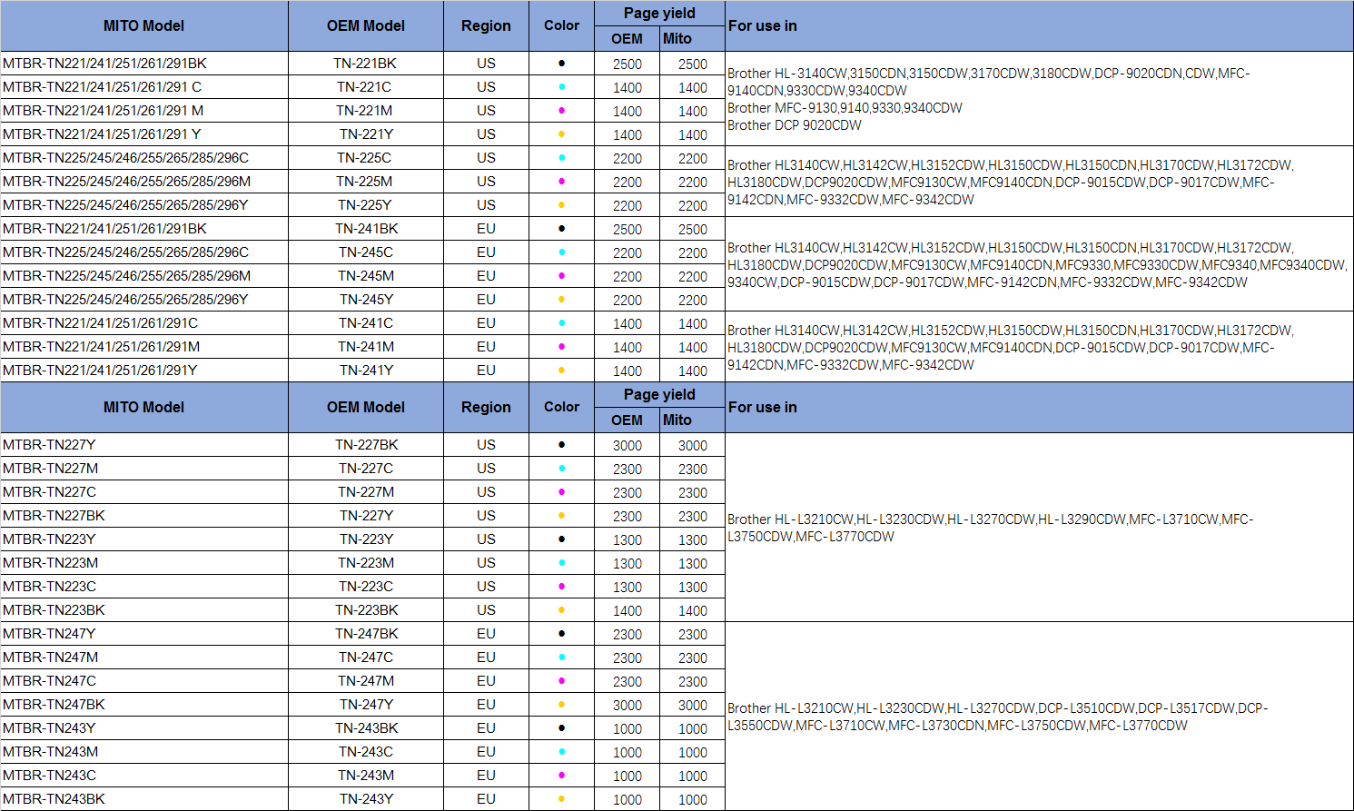Click the black color dot in TN-247BK row
Image resolution: width=1354 pixels, height=811 pixels.
[x=561, y=634]
